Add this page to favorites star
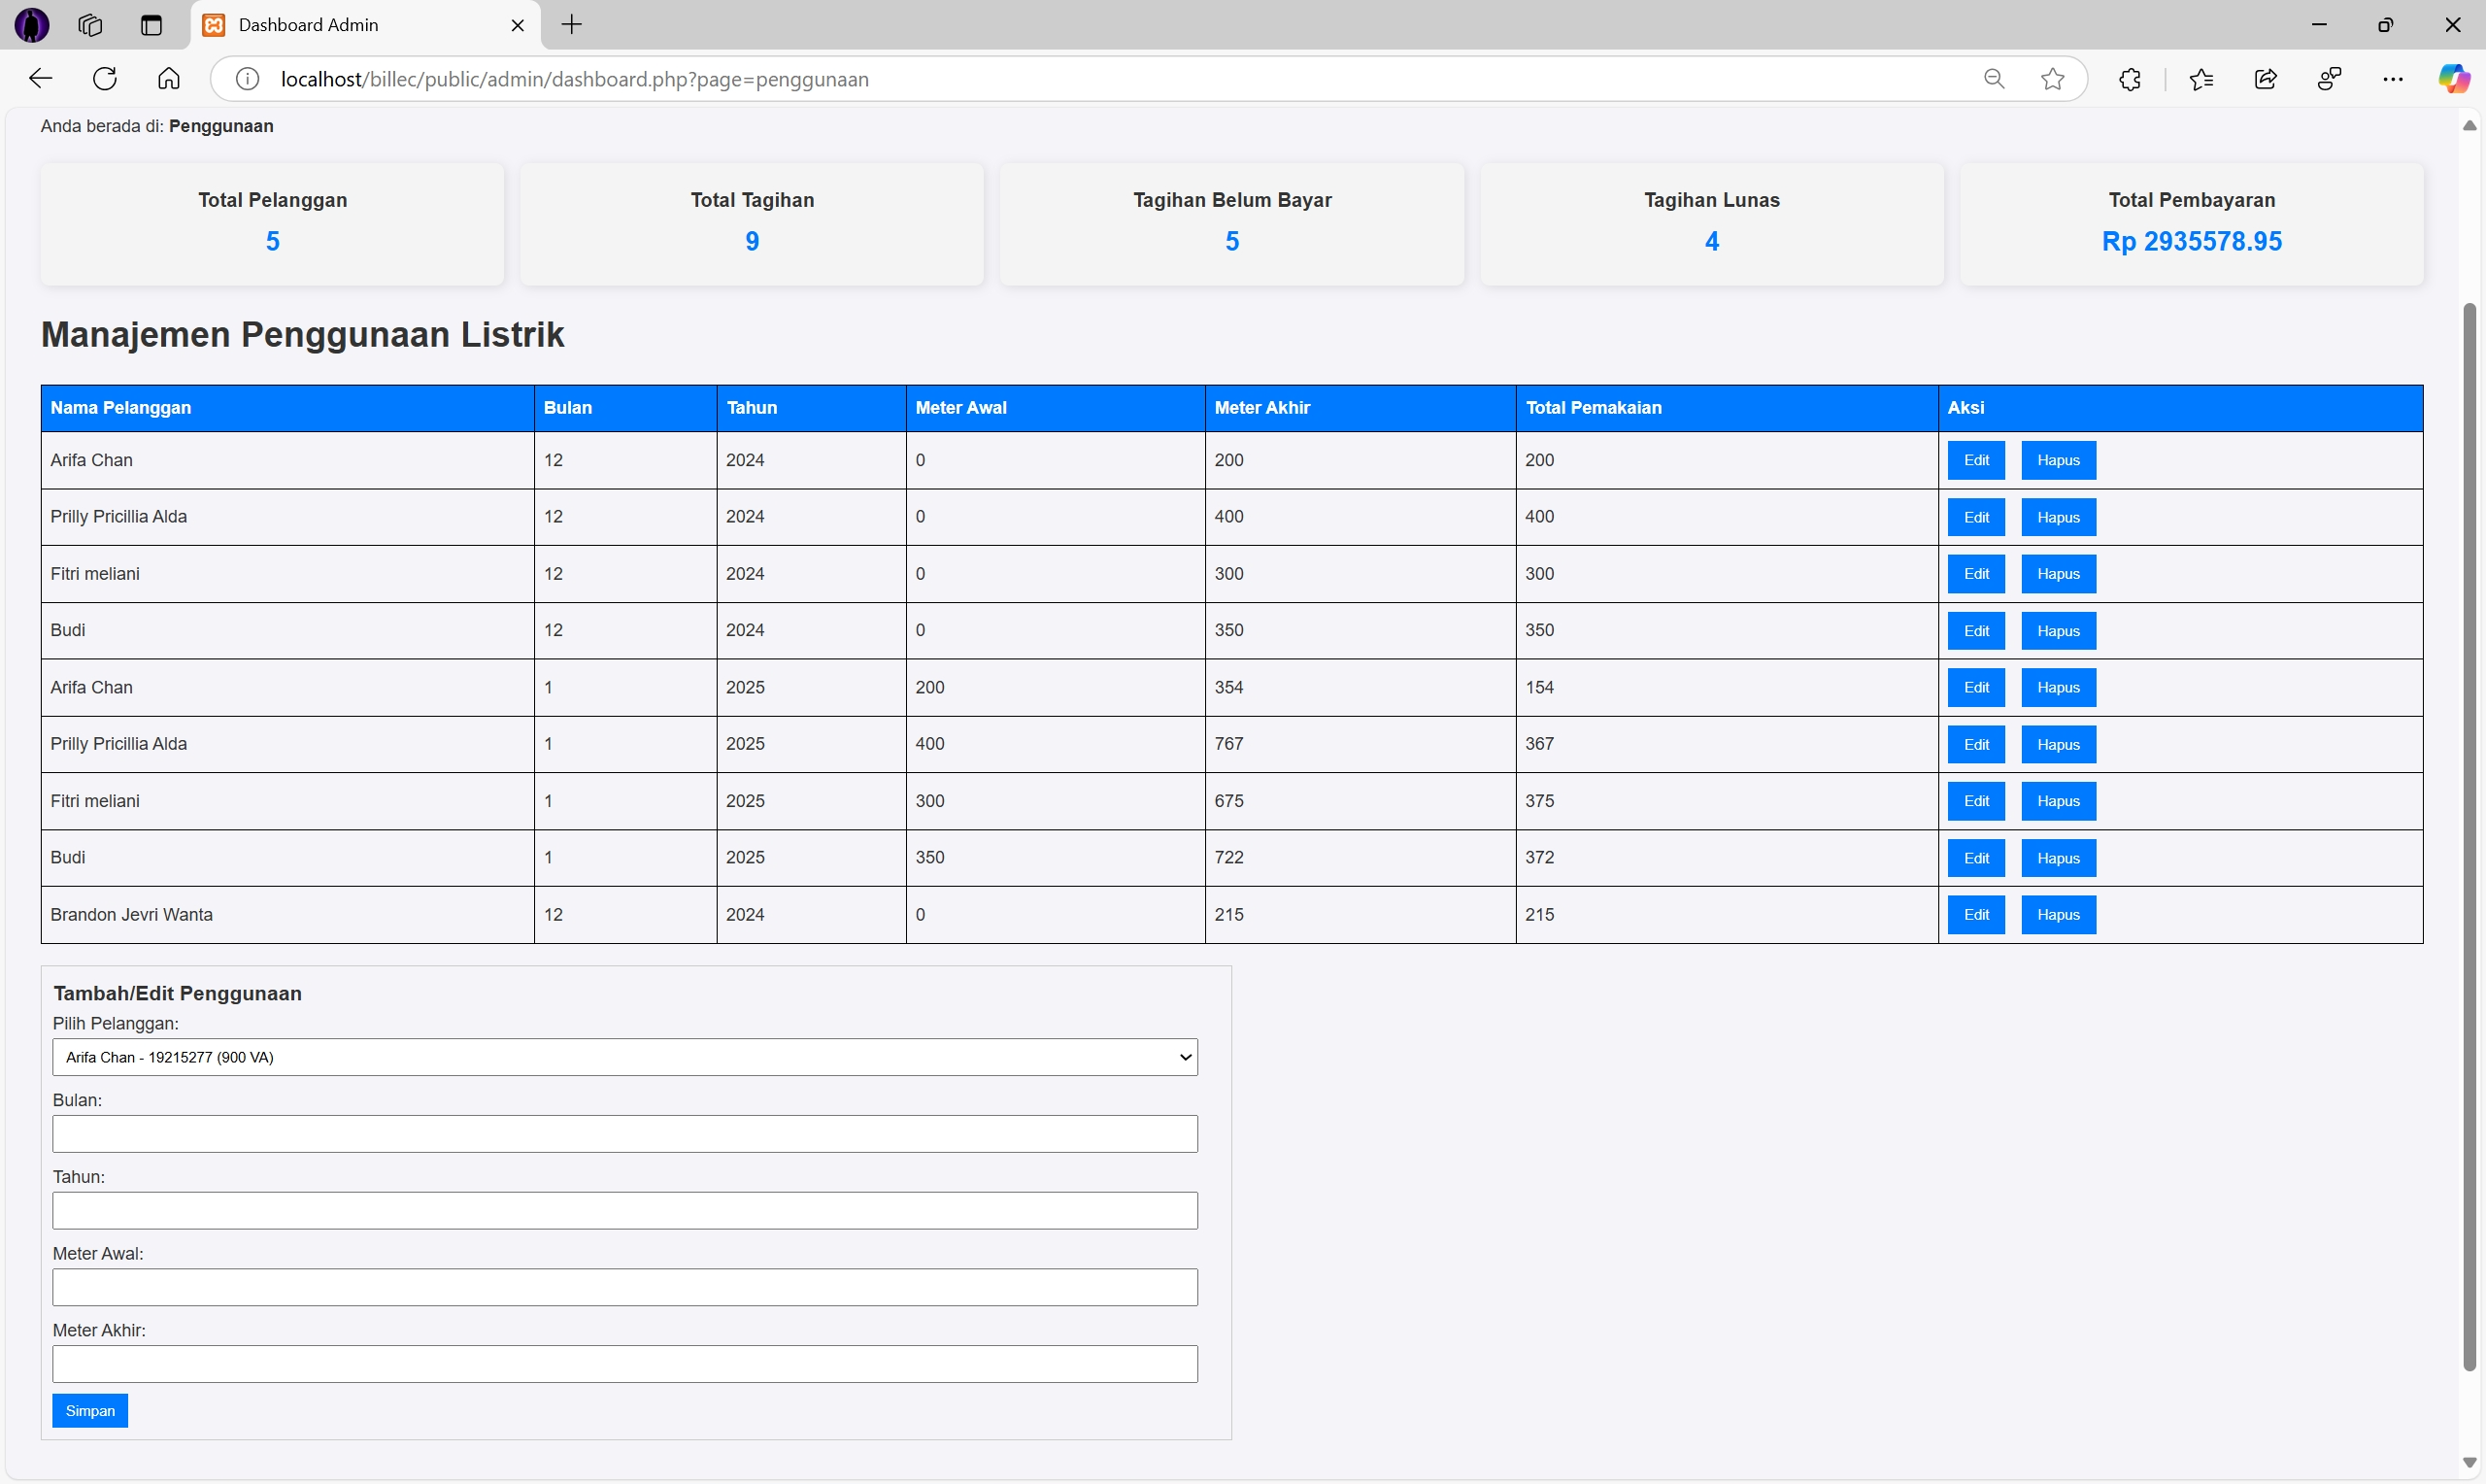This screenshot has width=2486, height=1484. [2053, 79]
